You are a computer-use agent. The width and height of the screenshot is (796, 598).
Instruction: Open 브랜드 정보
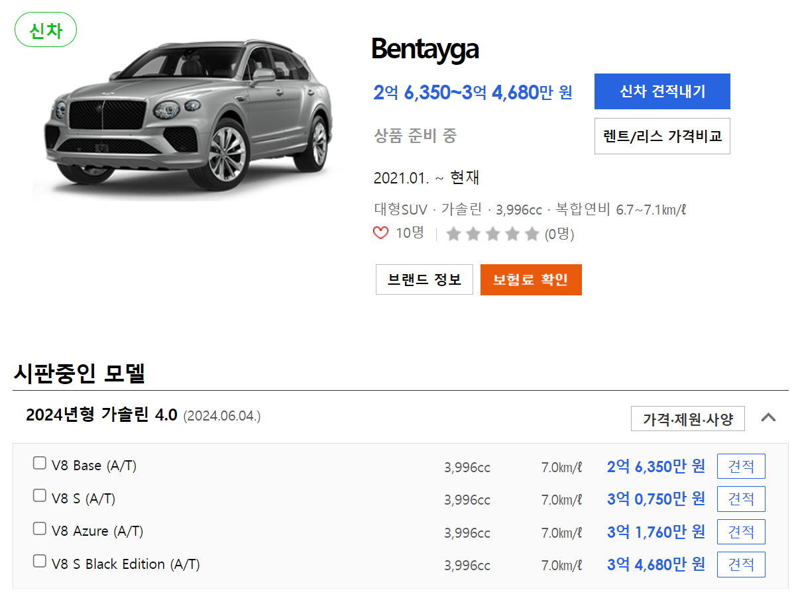tap(424, 279)
